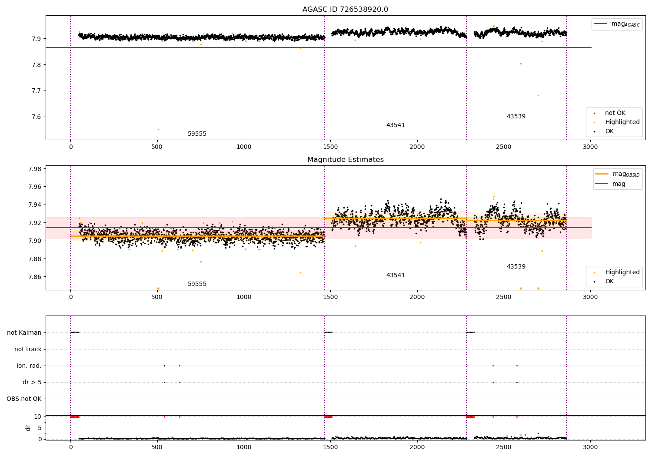Click the '43539' label in Magnitude Estimates panel
This screenshot has height=457, width=652.
click(x=516, y=267)
